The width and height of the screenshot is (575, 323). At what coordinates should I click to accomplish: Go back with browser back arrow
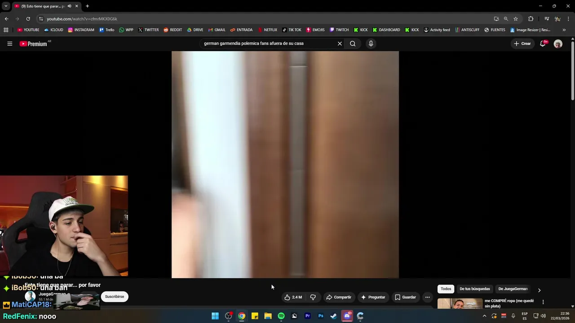[6, 19]
